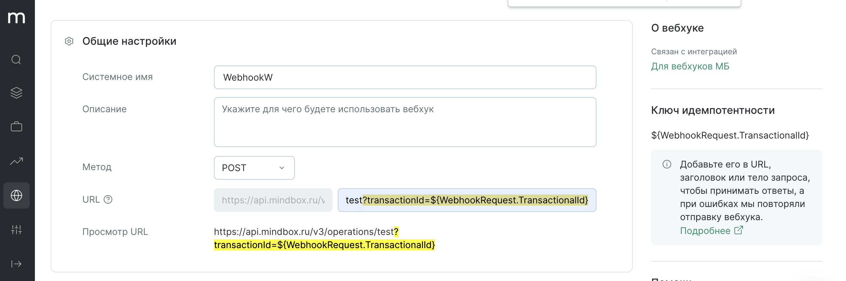Open analytics trending chart icon

[16, 161]
